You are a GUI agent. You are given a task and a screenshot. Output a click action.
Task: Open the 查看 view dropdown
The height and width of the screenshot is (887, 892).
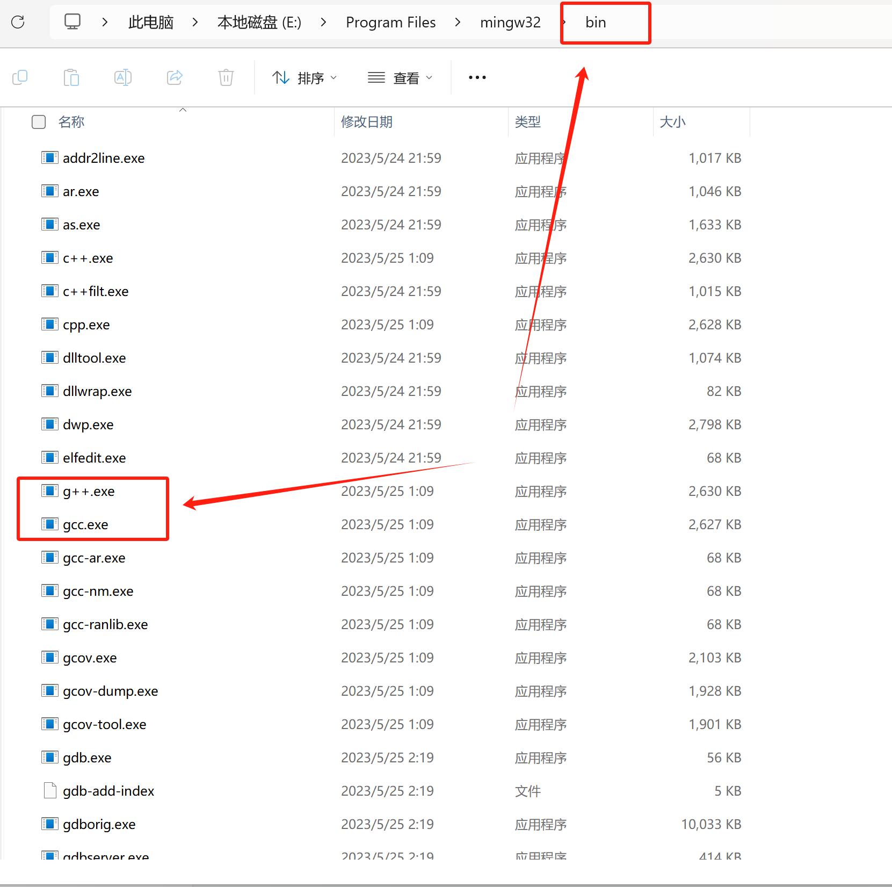click(x=400, y=78)
